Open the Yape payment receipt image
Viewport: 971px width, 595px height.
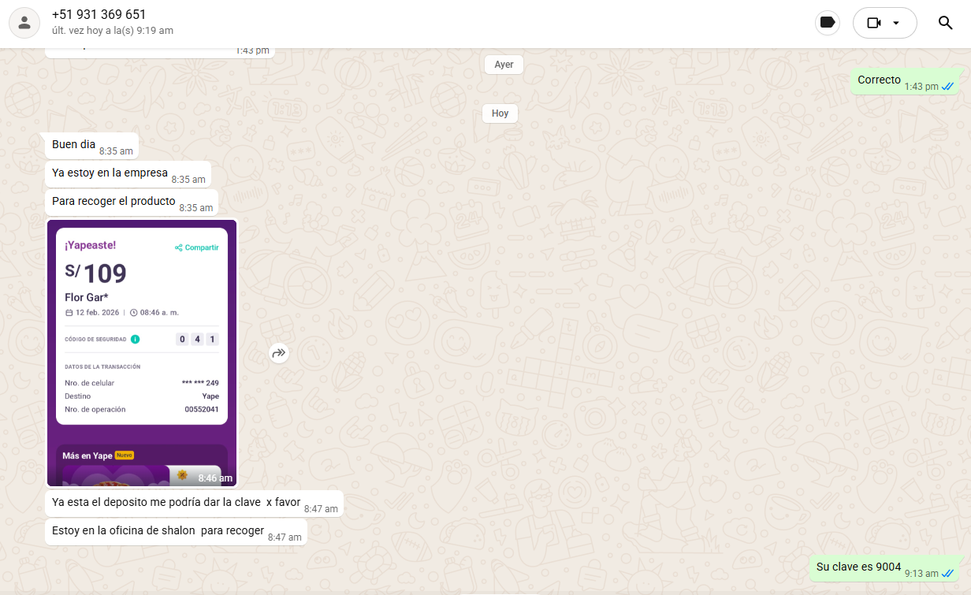142,352
